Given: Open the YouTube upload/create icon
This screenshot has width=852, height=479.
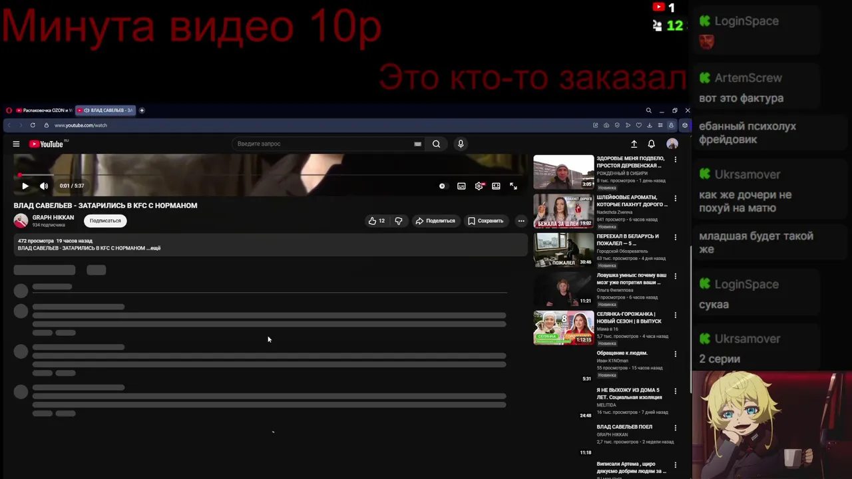Looking at the screenshot, I should (634, 144).
